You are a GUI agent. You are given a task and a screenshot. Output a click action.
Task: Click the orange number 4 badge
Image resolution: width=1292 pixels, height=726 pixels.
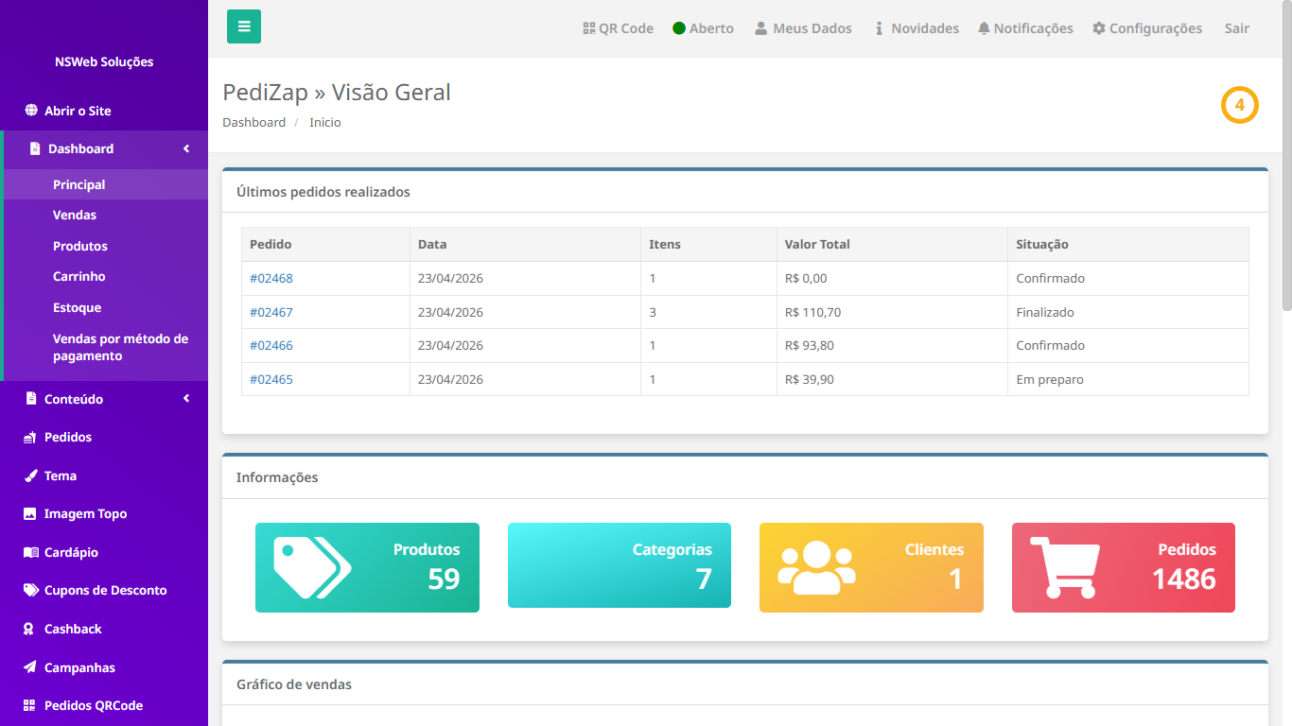(x=1240, y=105)
